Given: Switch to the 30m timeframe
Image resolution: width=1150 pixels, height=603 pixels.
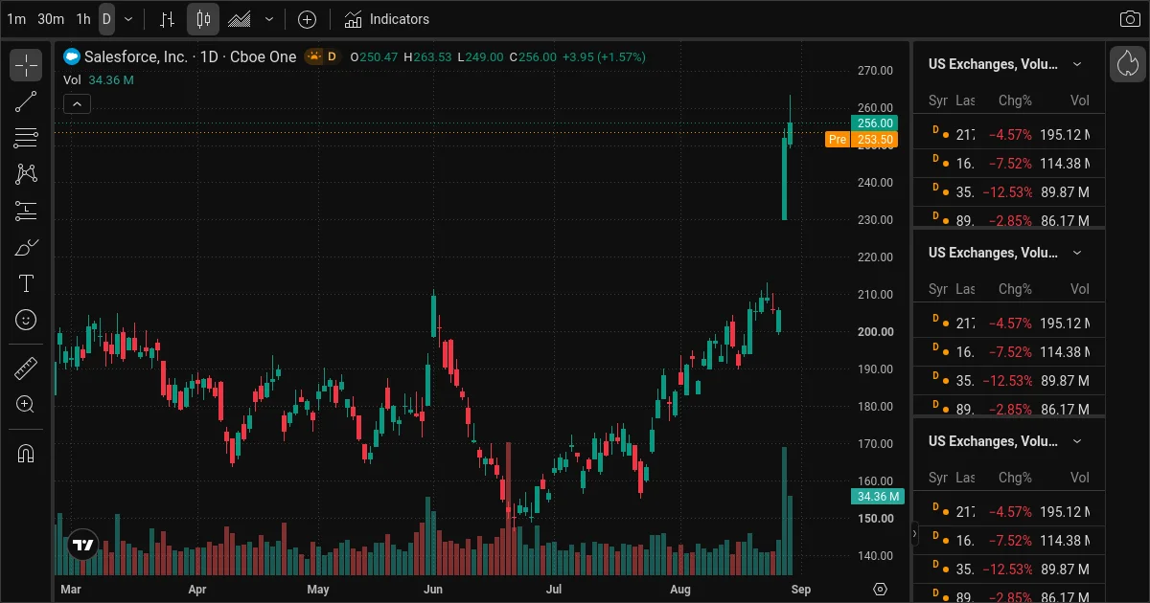Looking at the screenshot, I should point(51,19).
